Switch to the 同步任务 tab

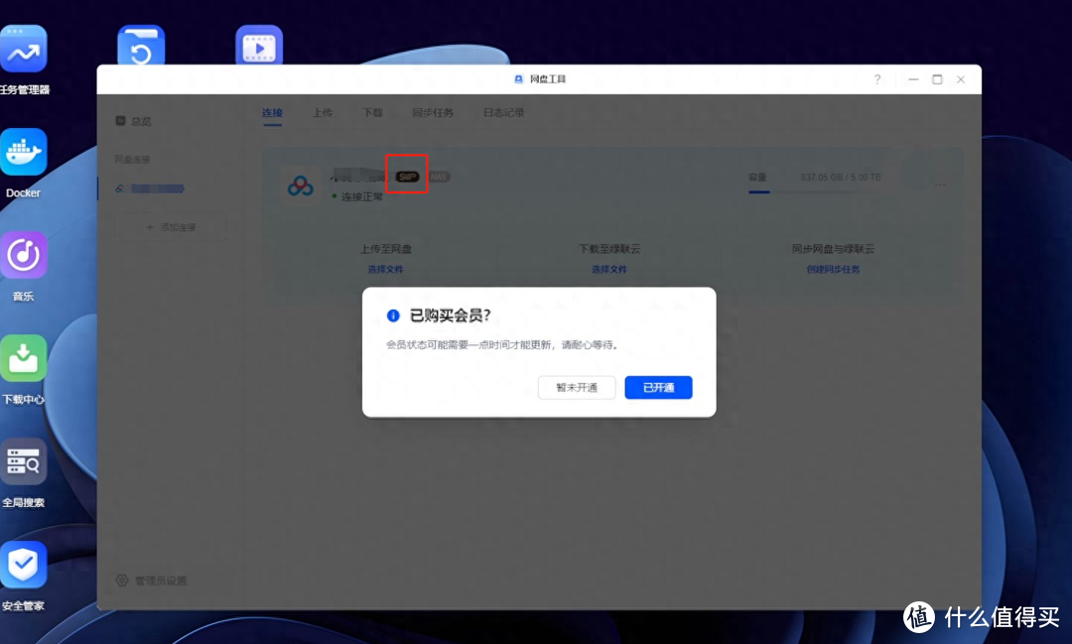click(433, 112)
